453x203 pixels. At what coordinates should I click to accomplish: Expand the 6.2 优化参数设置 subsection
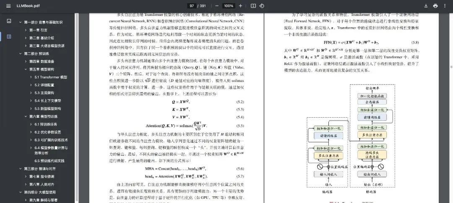31,132
